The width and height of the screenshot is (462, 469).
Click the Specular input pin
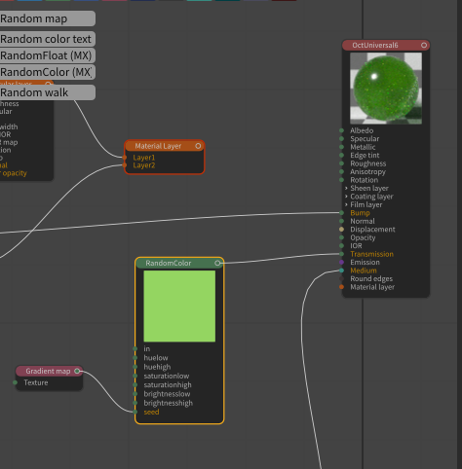pyautogui.click(x=341, y=138)
